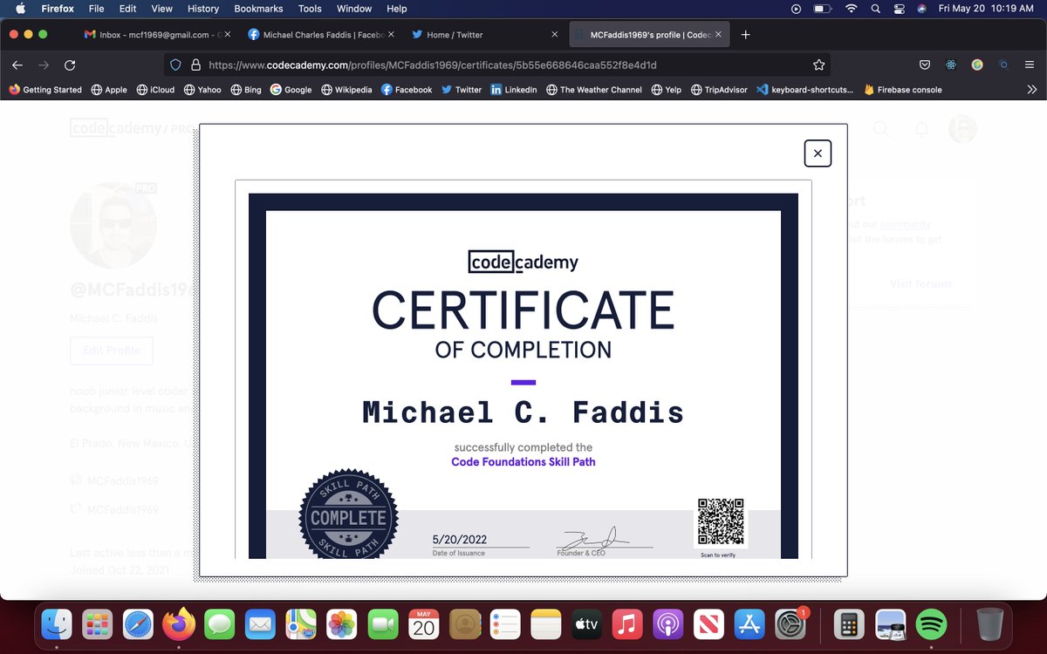Viewport: 1047px width, 654px height.
Task: Launch Safari from the Dock
Action: coord(139,624)
